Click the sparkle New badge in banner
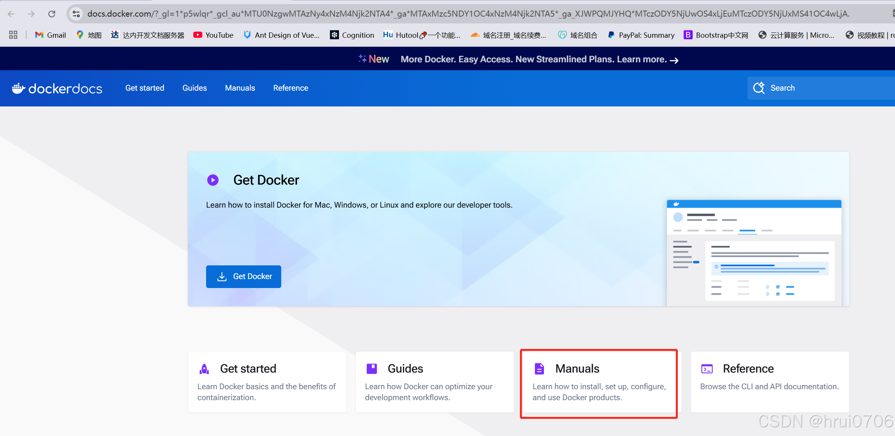 [x=374, y=59]
